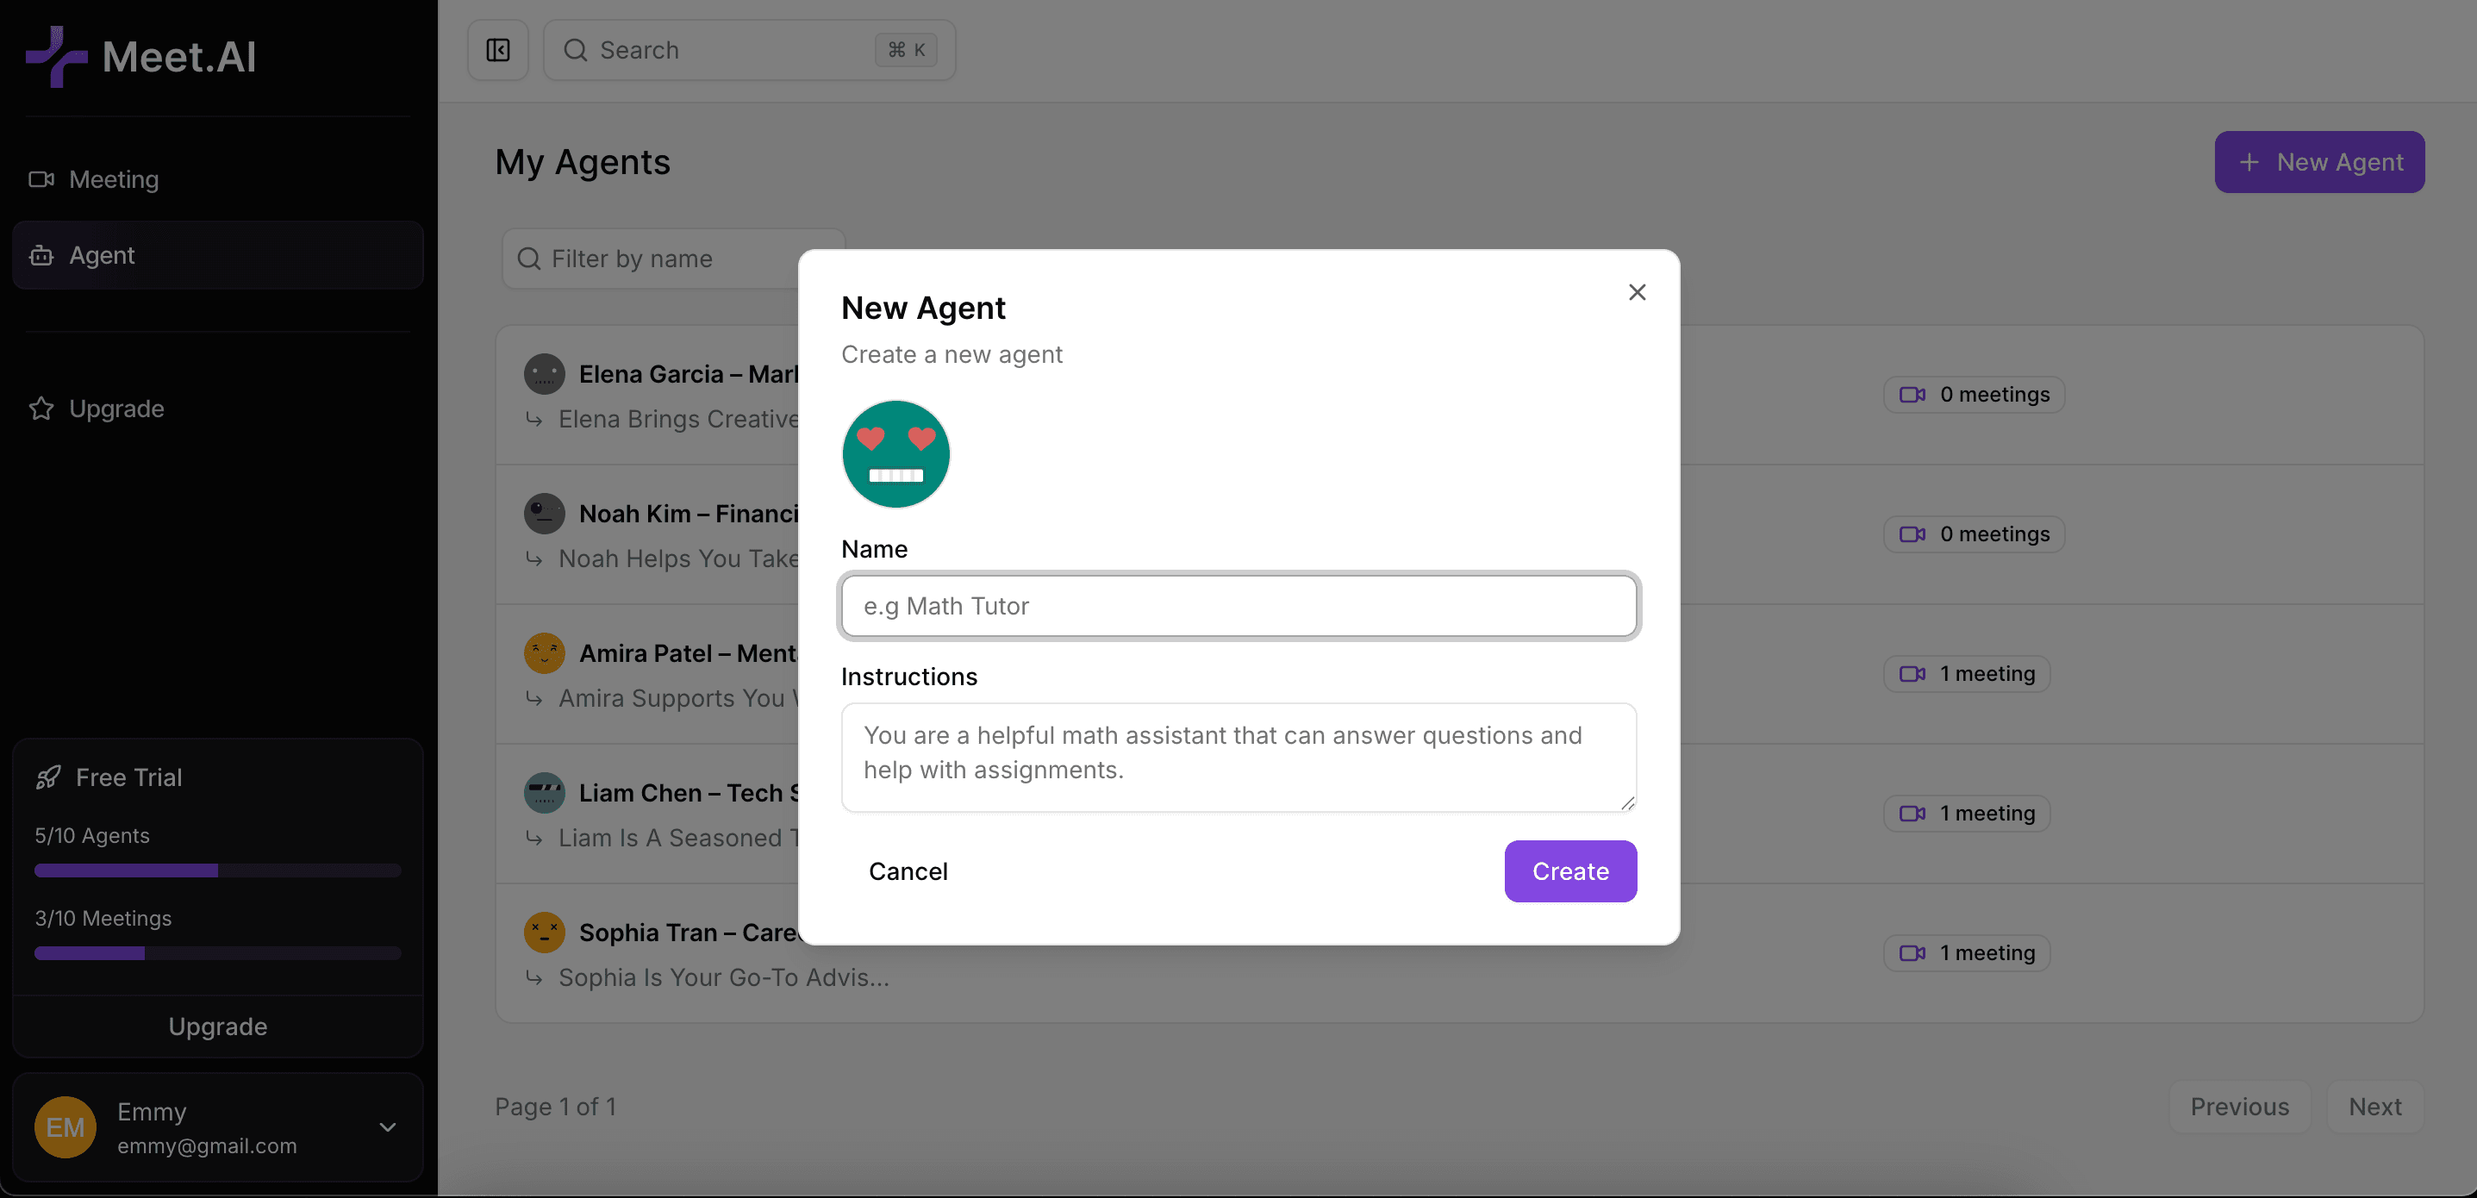2477x1198 pixels.
Task: Cancel the New Agent dialog
Action: [x=908, y=871]
